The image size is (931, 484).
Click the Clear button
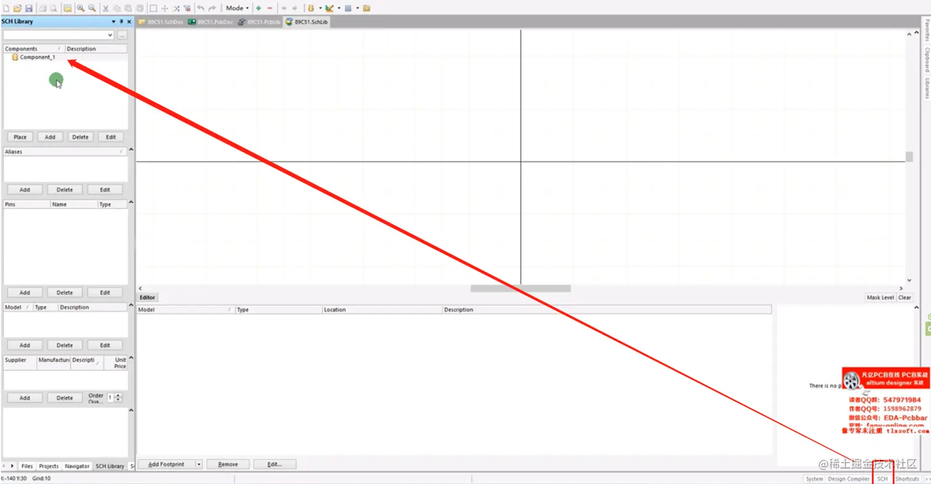coord(905,297)
